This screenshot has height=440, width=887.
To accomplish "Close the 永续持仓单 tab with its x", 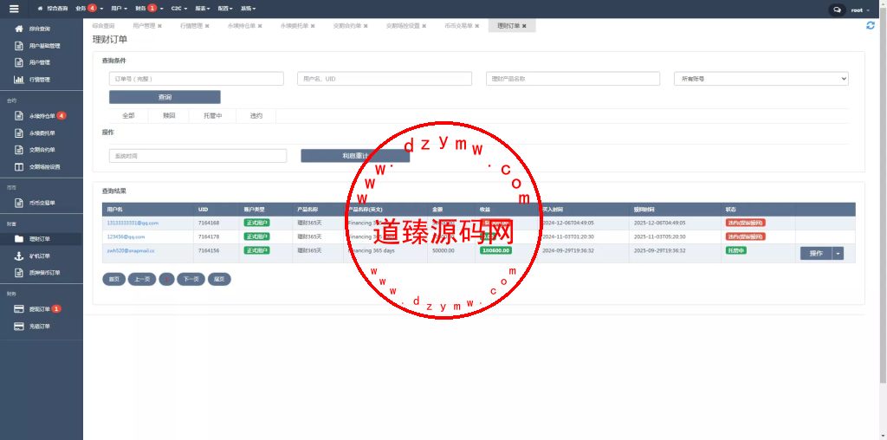I will (260, 26).
